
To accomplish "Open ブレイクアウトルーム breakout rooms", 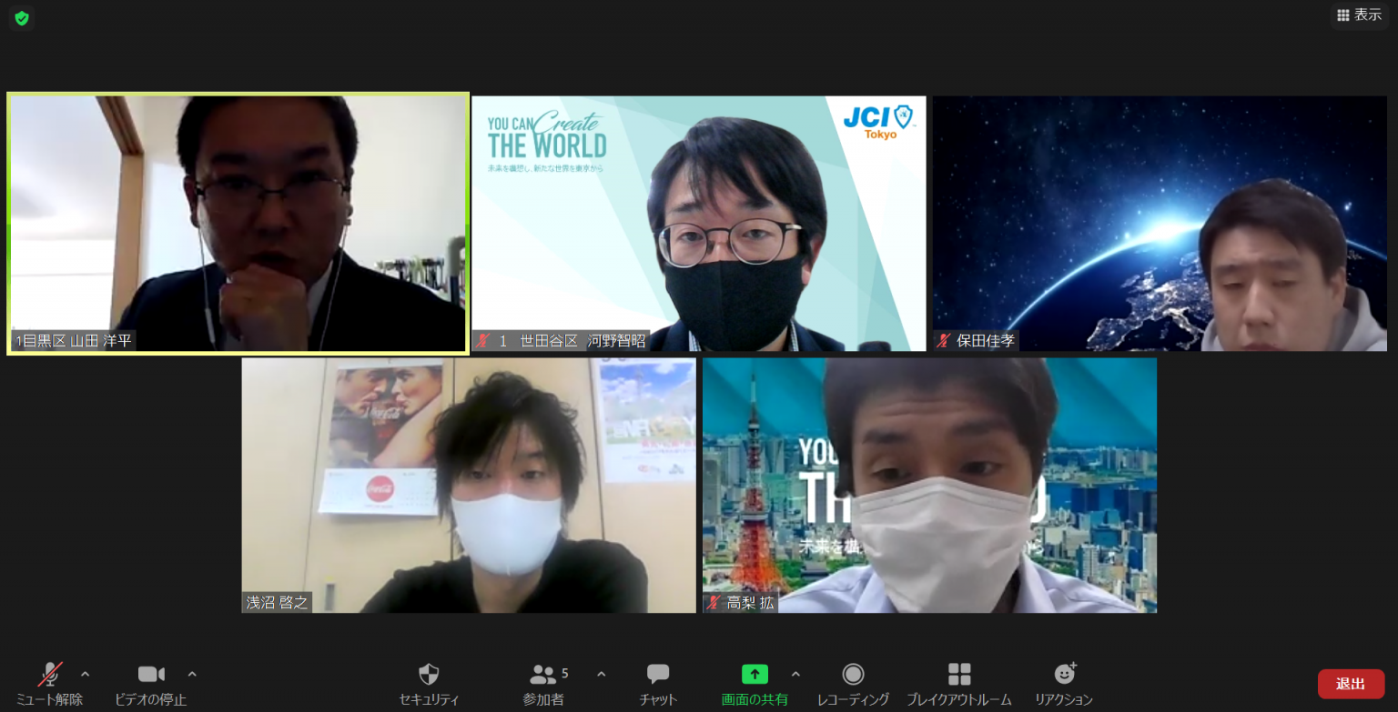I will [959, 675].
